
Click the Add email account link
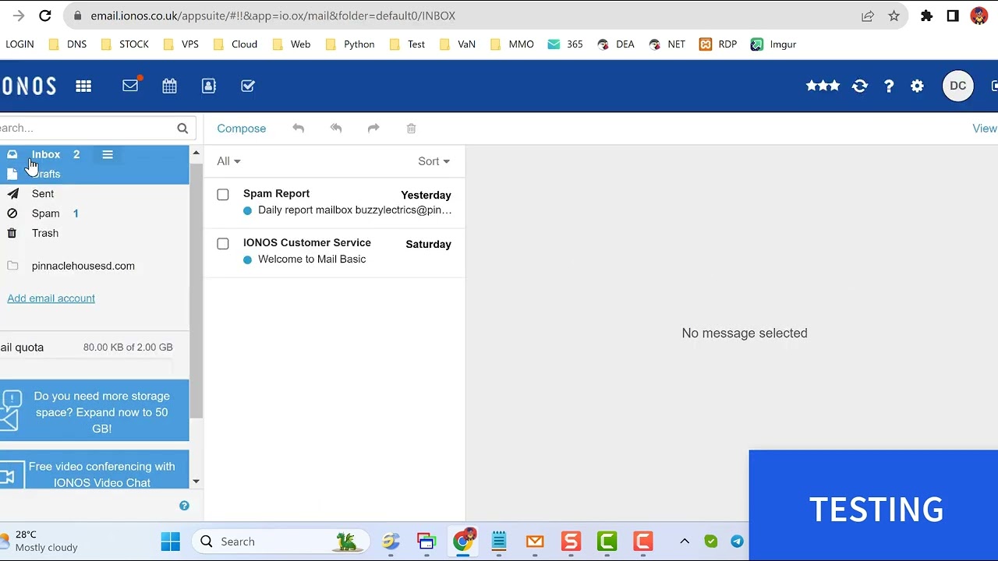51,298
